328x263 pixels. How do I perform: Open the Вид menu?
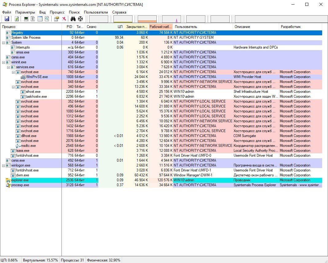(42, 12)
